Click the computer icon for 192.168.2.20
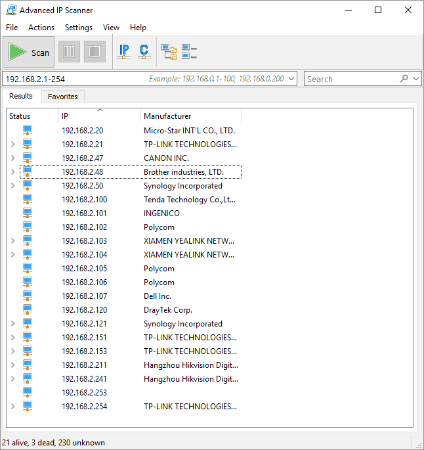Screen dimensions: 424x450 28,130
